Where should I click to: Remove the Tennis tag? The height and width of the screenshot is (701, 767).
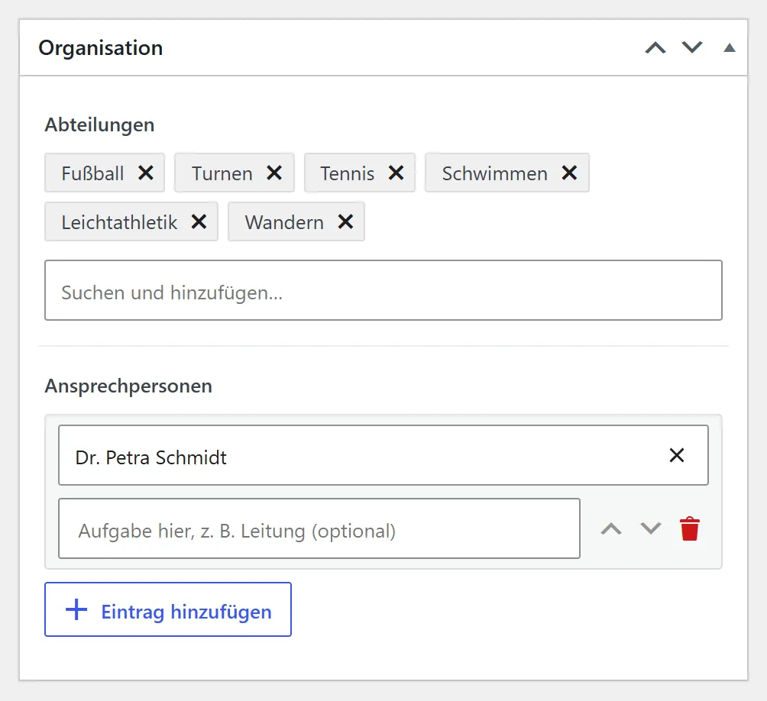pos(396,173)
